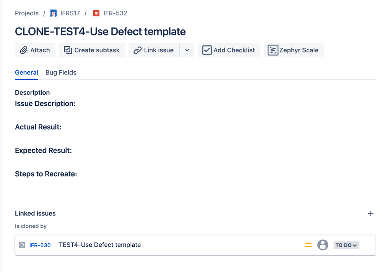382x272 pixels.
Task: Go to the IFR-532 breadcrumb link
Action: tap(115, 13)
